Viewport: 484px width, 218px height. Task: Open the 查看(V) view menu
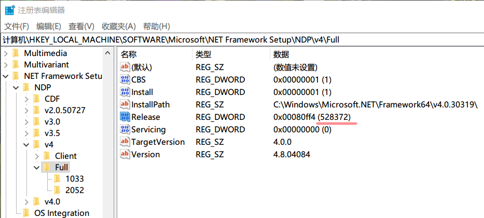tap(81, 26)
